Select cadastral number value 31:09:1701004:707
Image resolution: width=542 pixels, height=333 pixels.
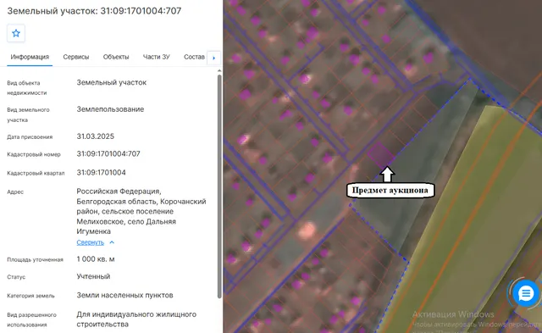[x=108, y=153]
